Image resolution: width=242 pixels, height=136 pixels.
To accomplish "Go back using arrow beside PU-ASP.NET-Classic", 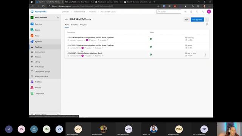I will (67, 19).
